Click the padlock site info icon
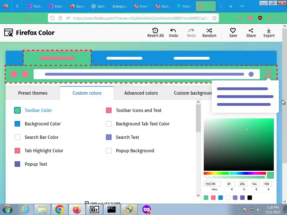The width and height of the screenshot is (287, 215). 60,18
